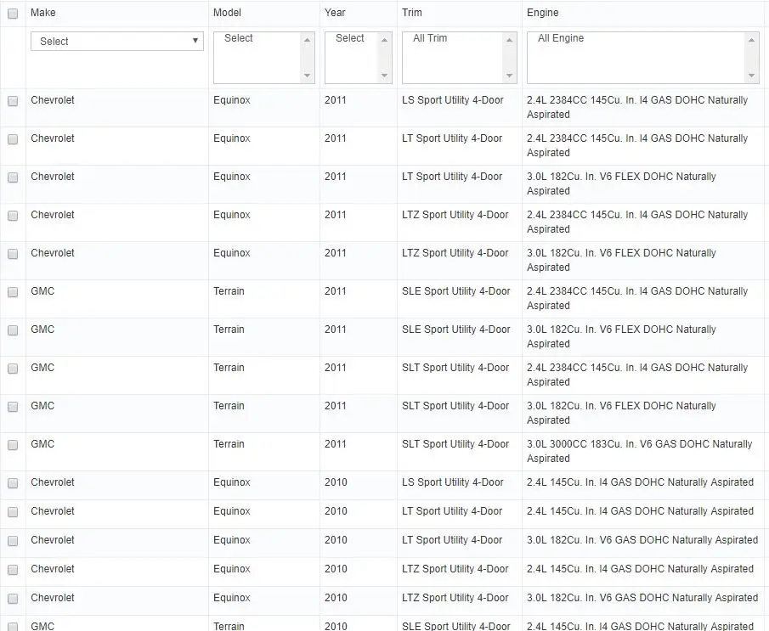The image size is (769, 631).
Task: Click the All Trim listbox
Action: point(459,58)
